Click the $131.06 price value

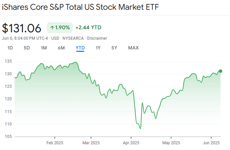pyautogui.click(x=22, y=28)
